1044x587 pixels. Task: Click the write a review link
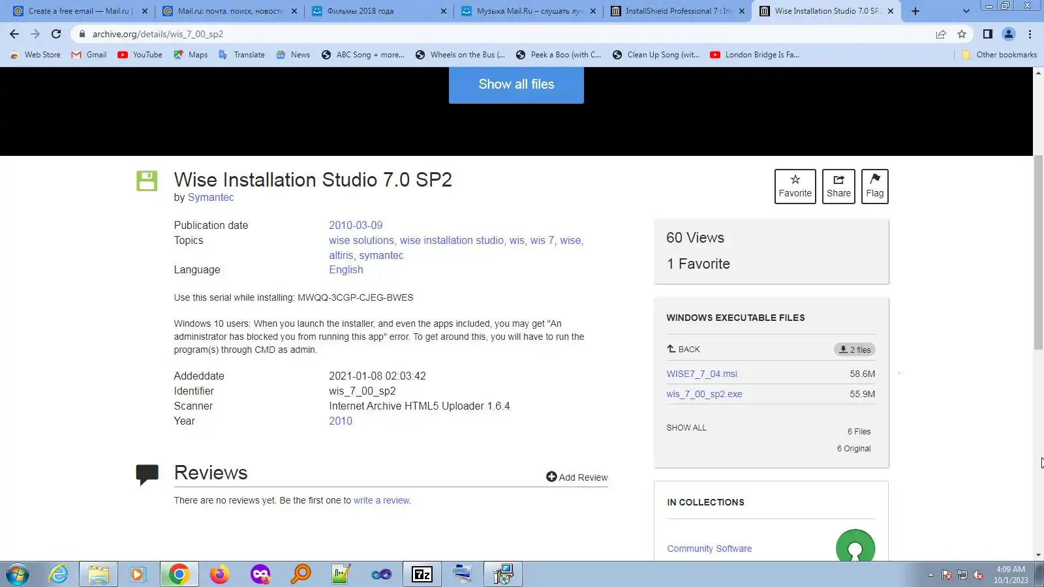coord(382,501)
